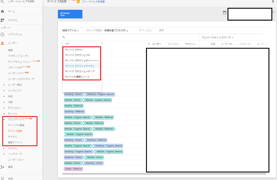Click the search magnifier icon in sidebar

2,2
